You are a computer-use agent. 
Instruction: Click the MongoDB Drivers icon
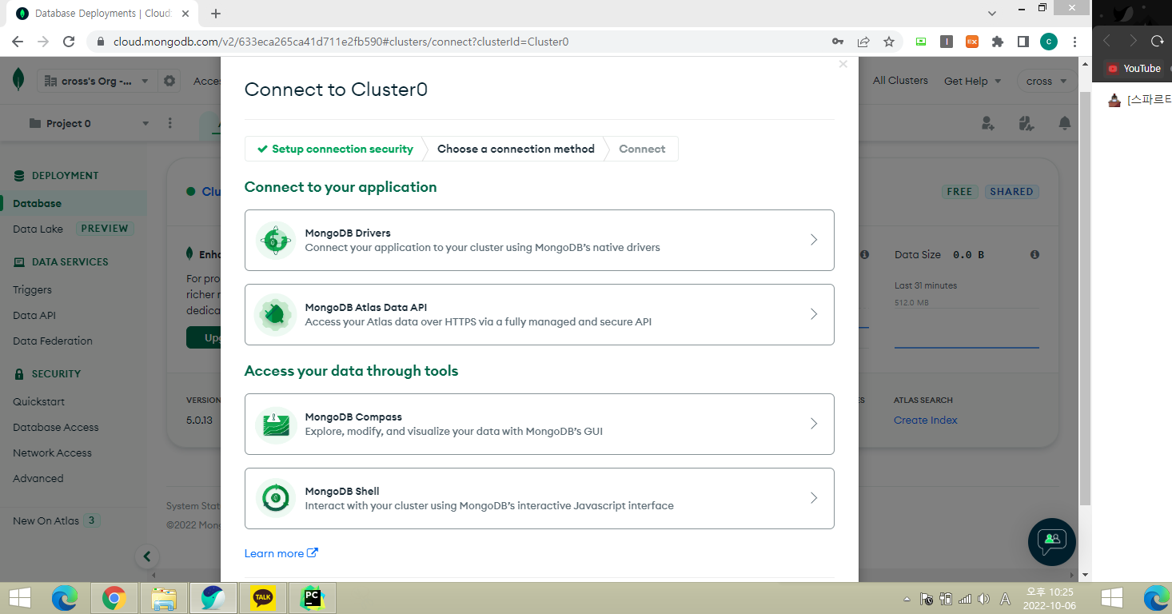click(x=275, y=240)
